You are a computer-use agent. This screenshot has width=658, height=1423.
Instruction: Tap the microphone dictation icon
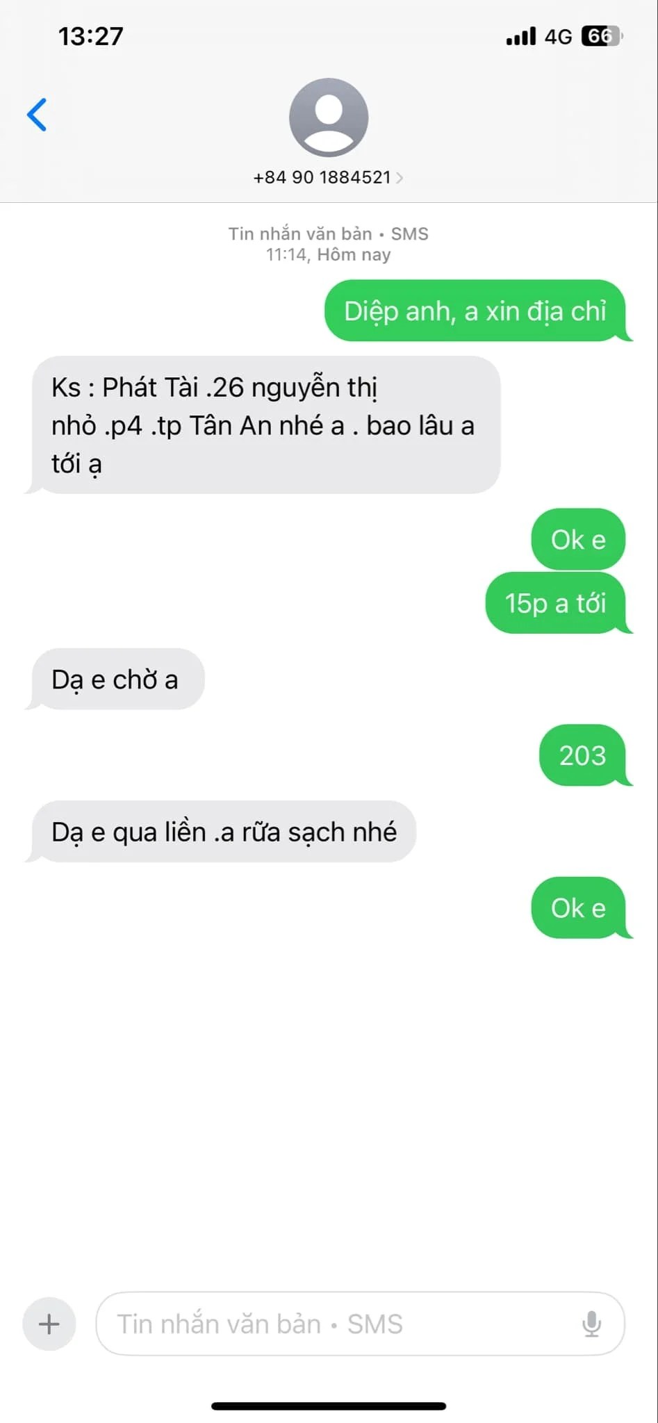tap(591, 1324)
